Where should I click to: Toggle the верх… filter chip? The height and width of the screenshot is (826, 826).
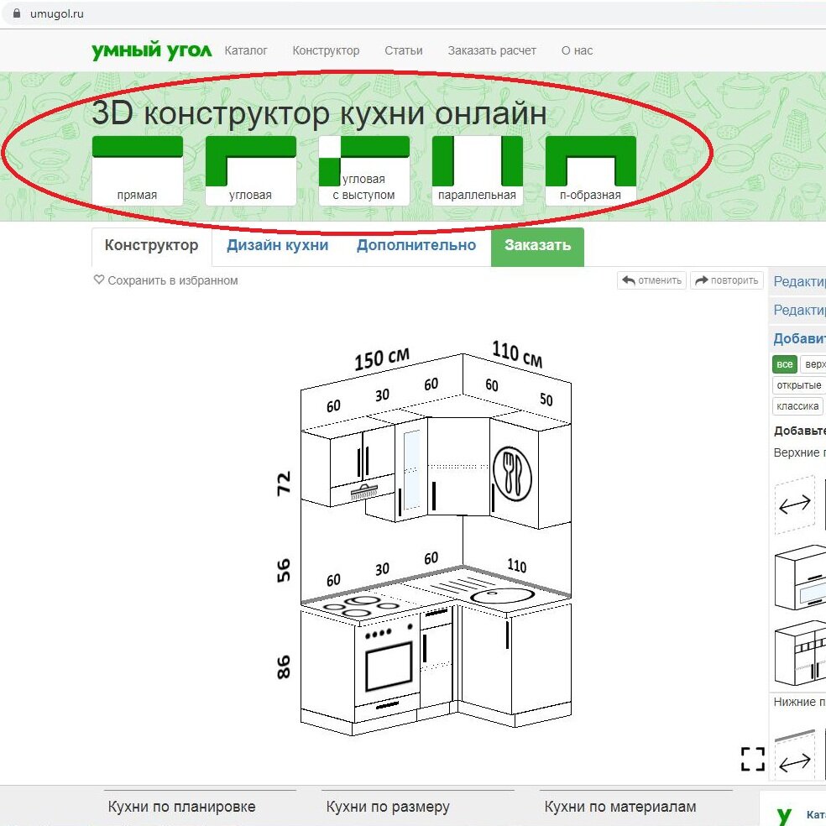click(813, 364)
